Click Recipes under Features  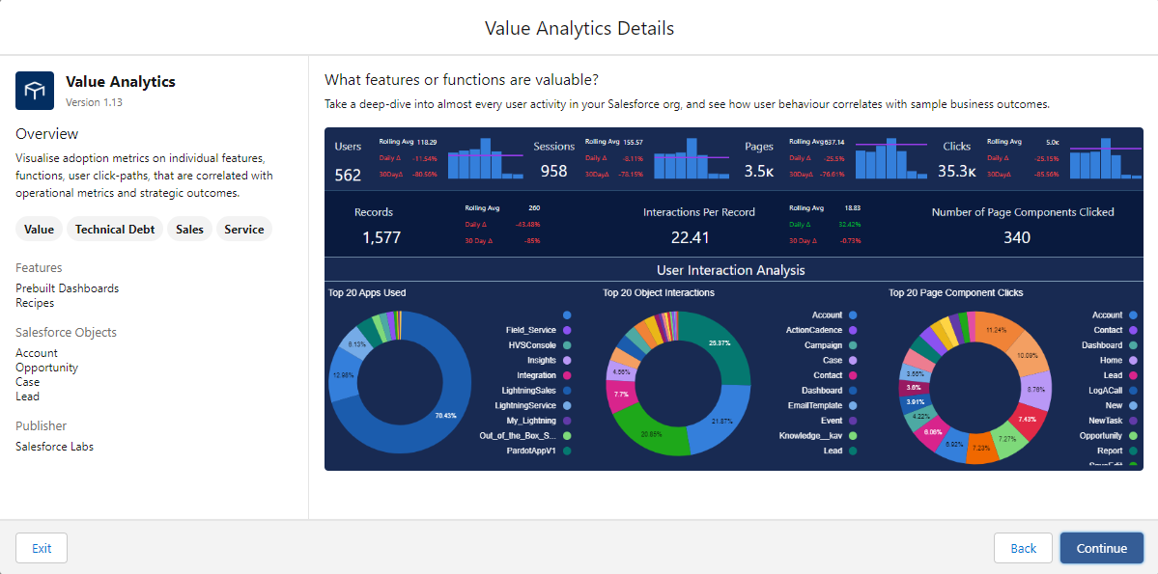click(x=33, y=303)
